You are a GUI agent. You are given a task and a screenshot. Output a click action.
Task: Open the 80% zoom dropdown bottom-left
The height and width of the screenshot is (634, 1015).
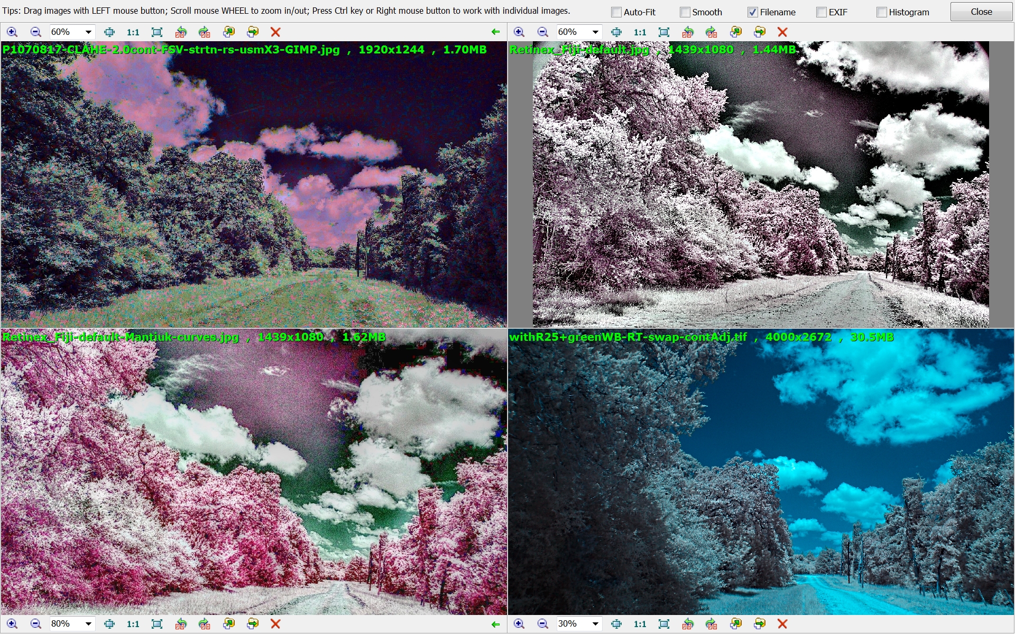(88, 624)
